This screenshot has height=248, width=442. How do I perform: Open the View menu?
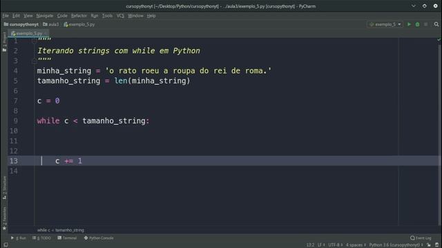click(28, 16)
